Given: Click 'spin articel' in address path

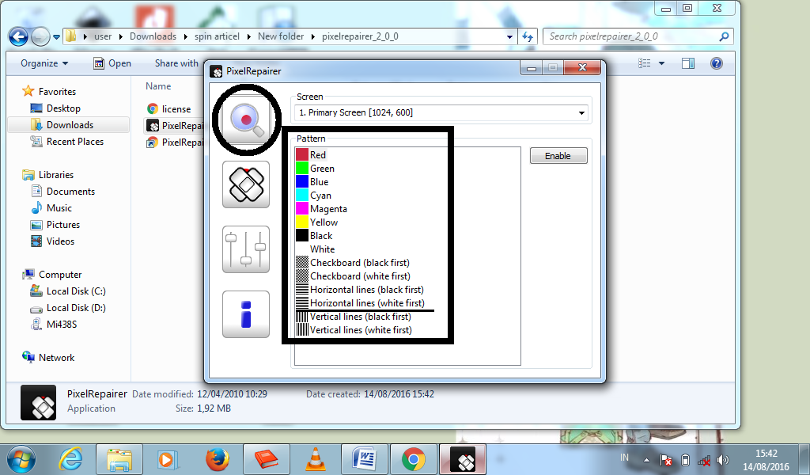Looking at the screenshot, I should pos(217,36).
